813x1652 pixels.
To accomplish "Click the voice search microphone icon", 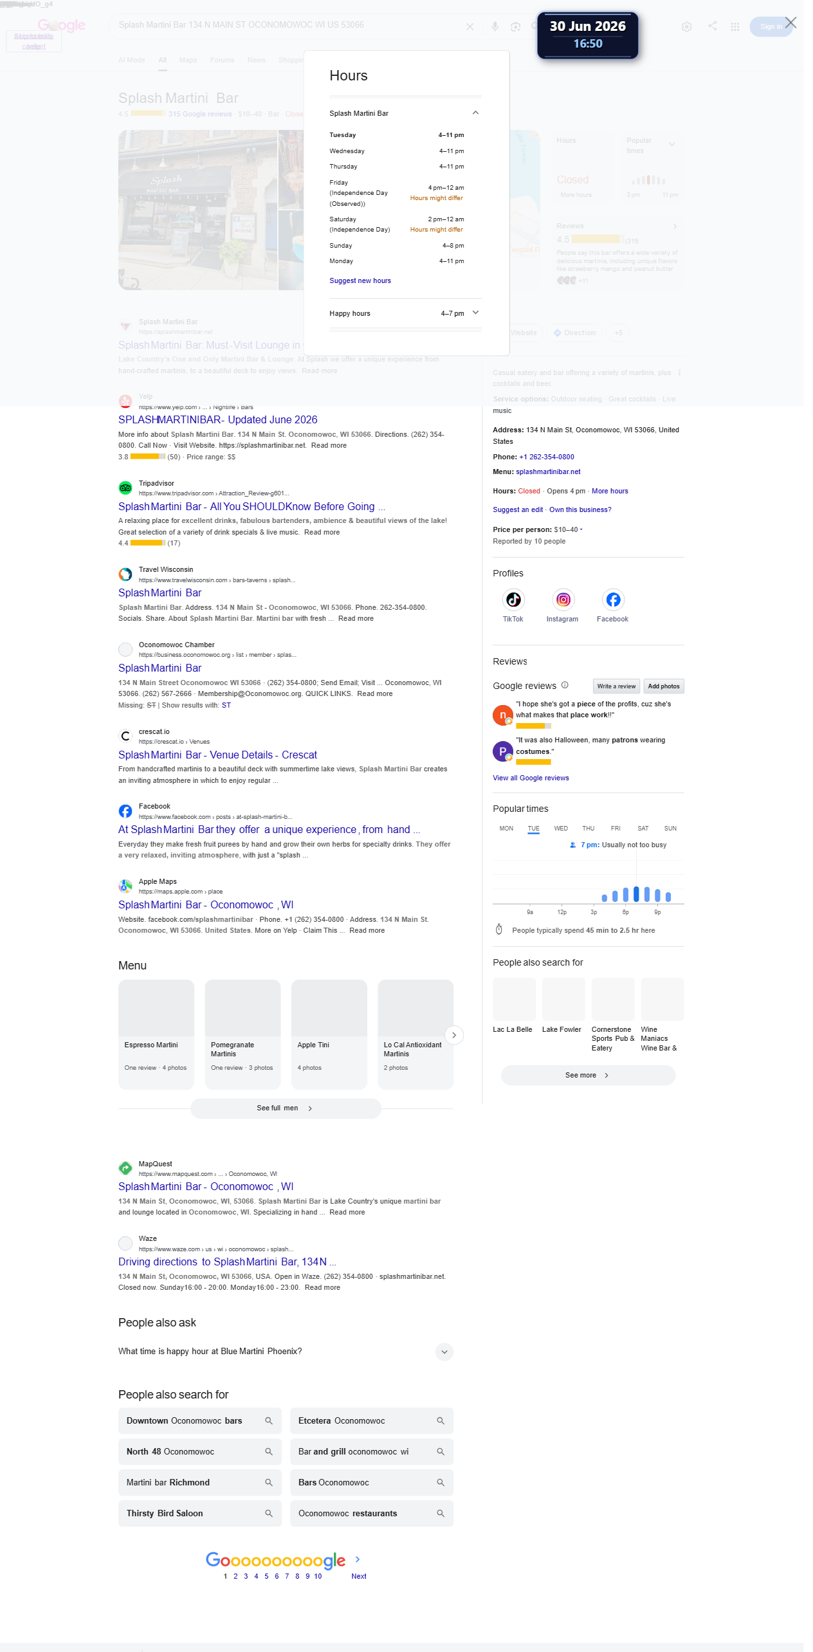I will coord(495,26).
